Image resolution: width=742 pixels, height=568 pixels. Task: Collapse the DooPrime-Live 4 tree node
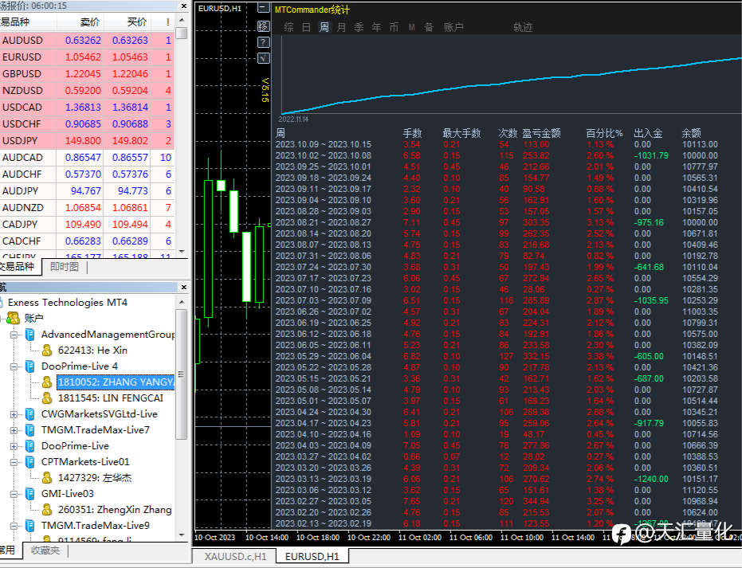[x=14, y=366]
